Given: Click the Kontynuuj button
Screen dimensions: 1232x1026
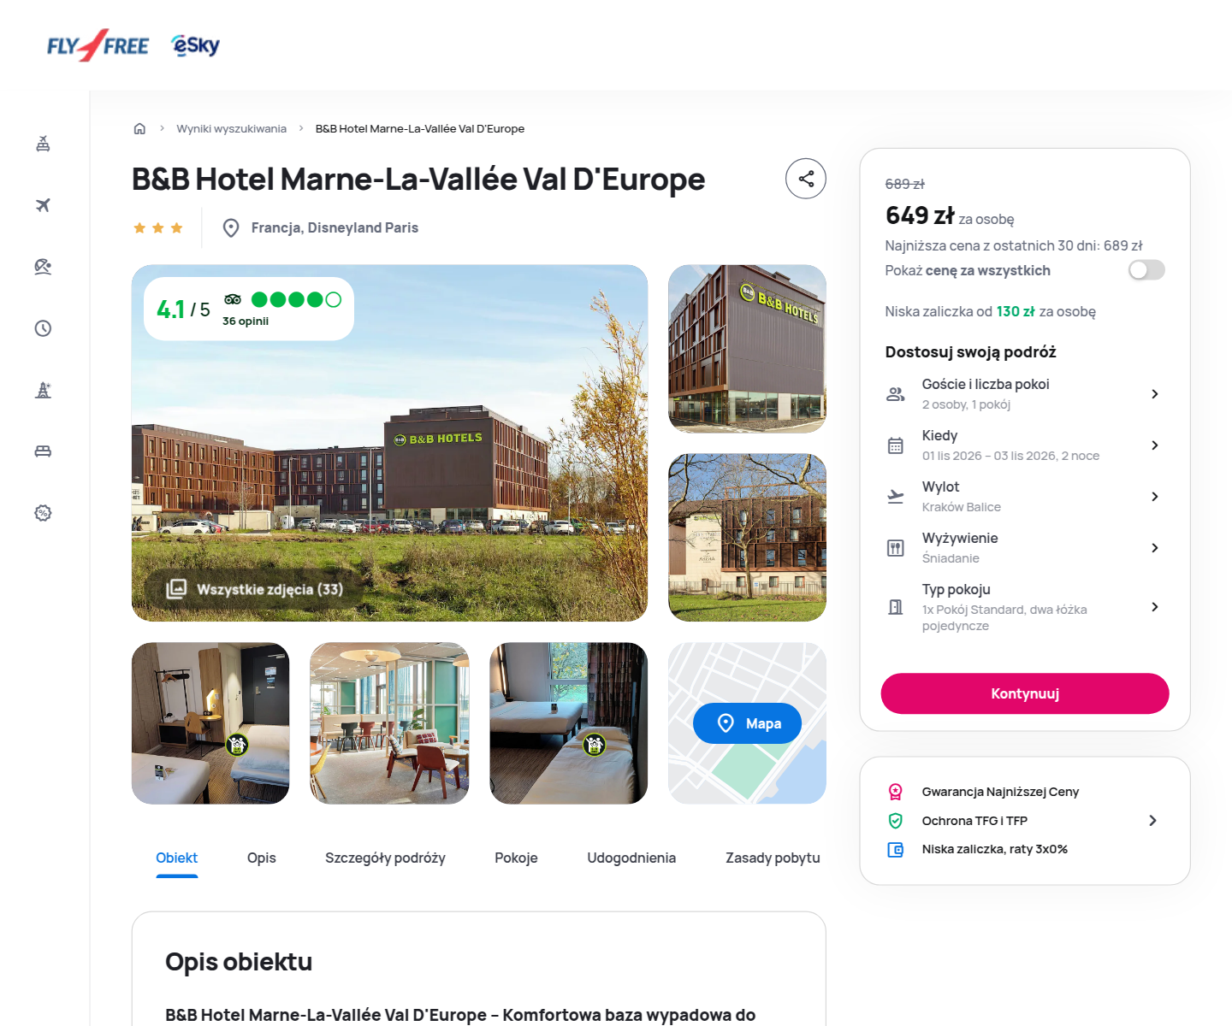Looking at the screenshot, I should click(x=1025, y=693).
